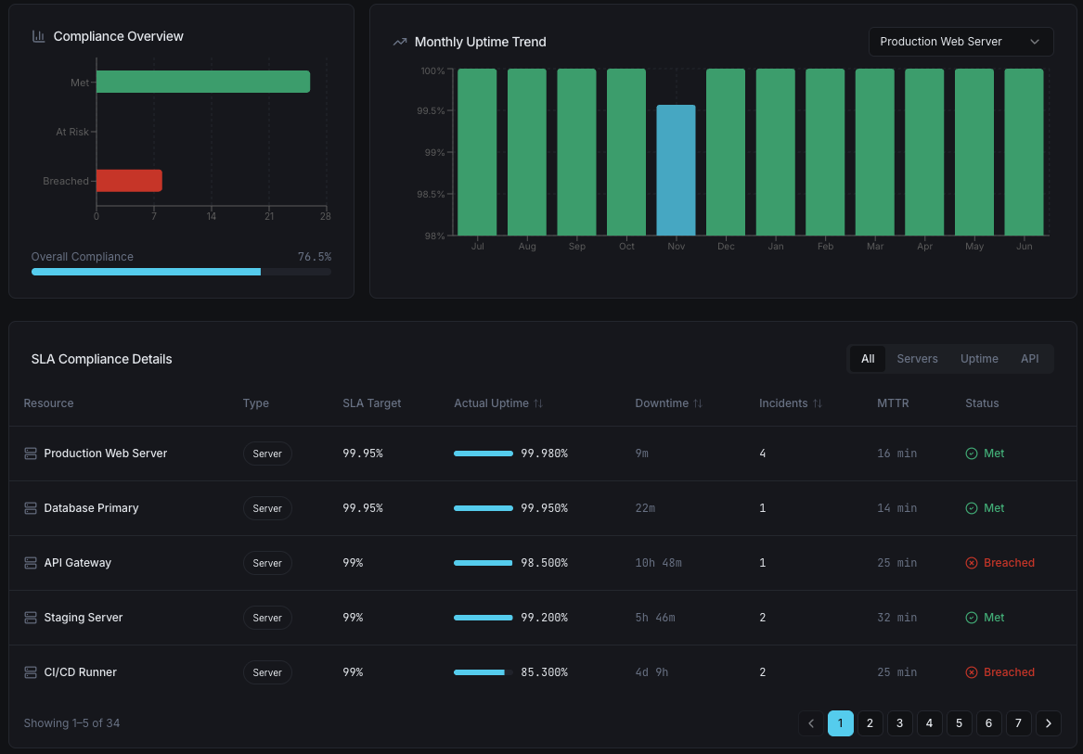
Task: Click the Overall Compliance progress bar
Action: pos(181,272)
